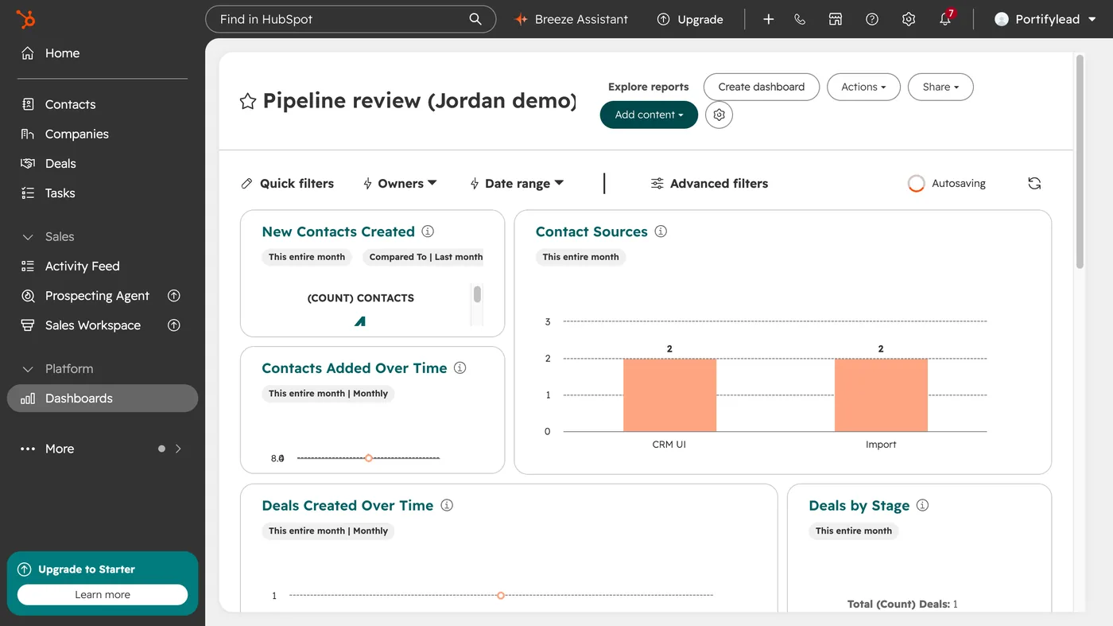Open the settings gear in top bar
The image size is (1113, 626).
[909, 19]
